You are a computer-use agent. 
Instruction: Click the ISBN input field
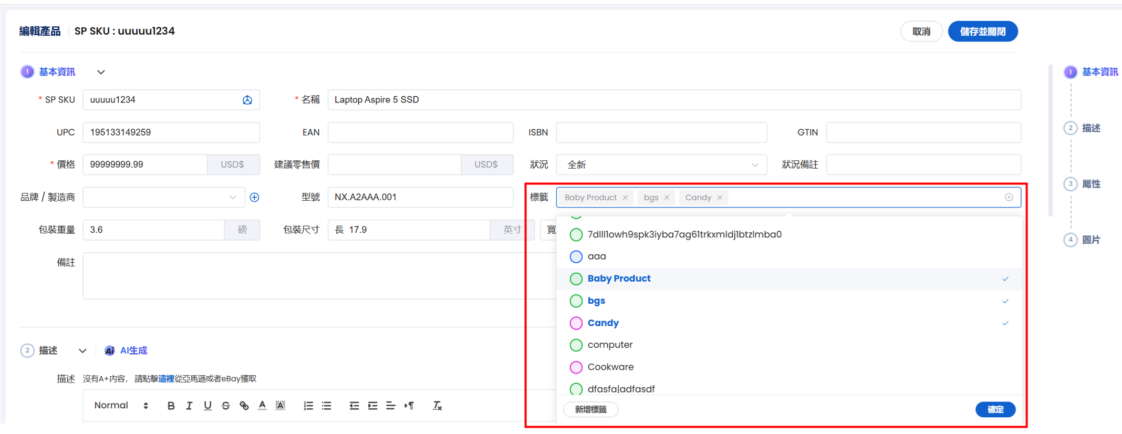[x=661, y=132]
